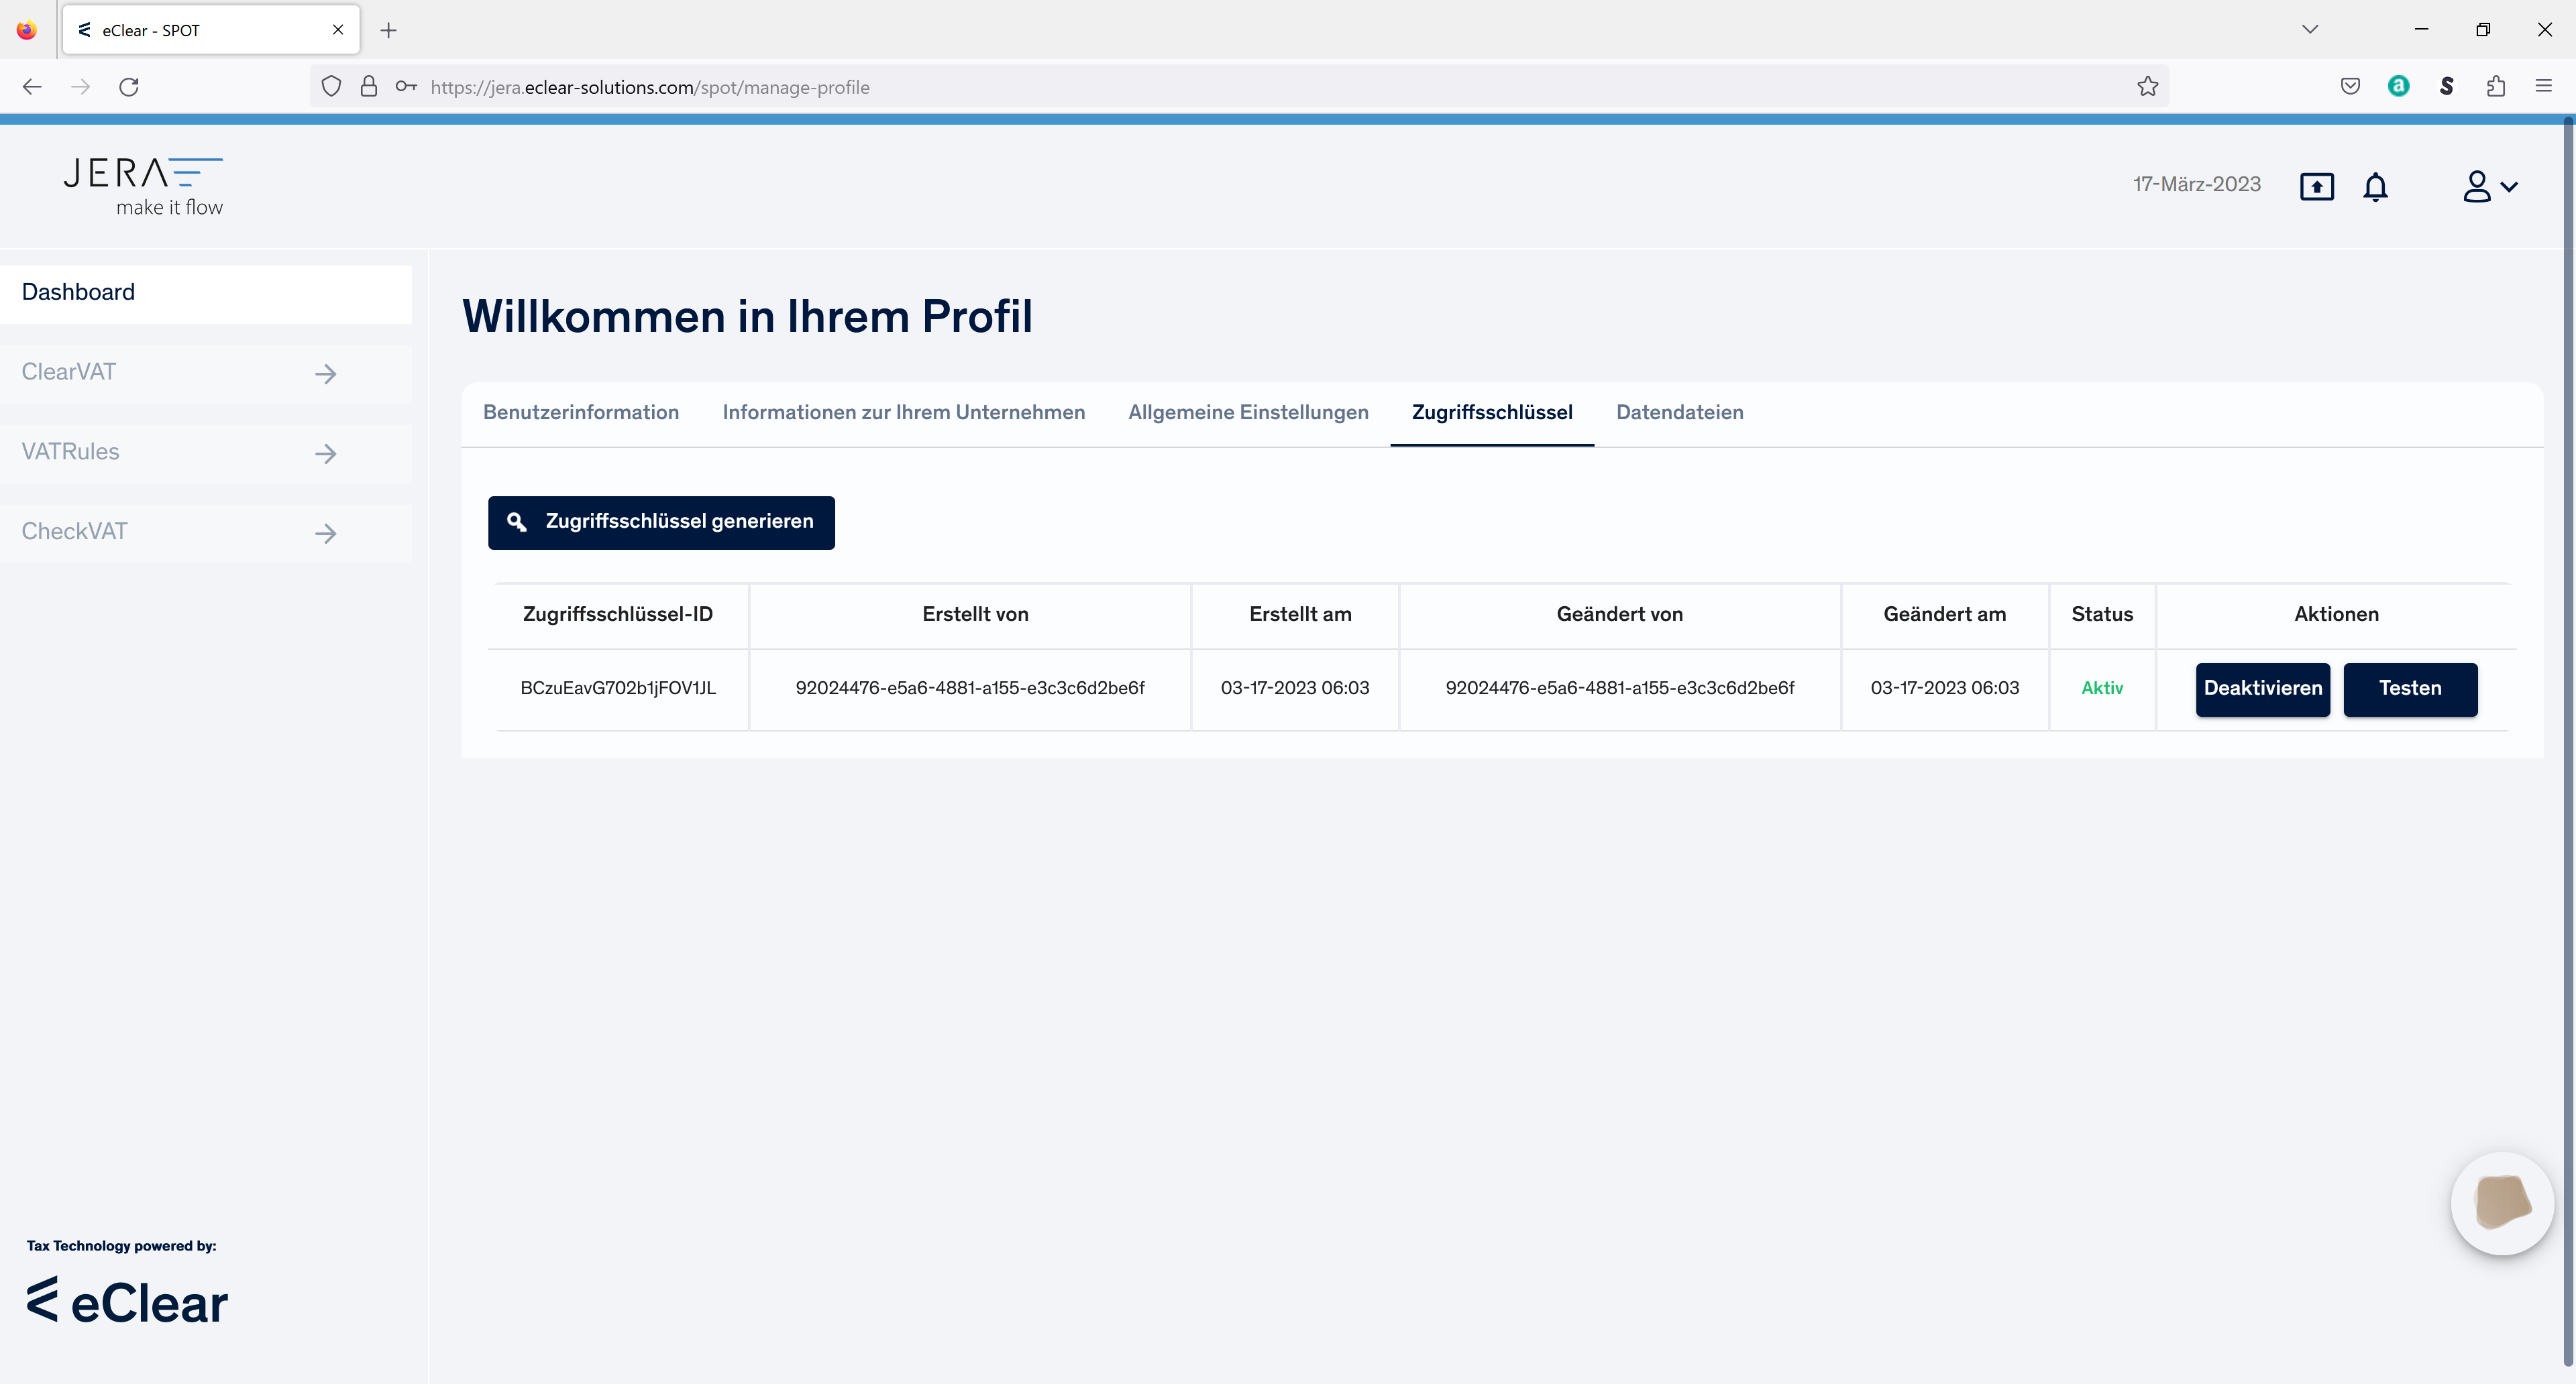Switch to the Benutzerinformation tab
Screen dimensions: 2576x1384
point(581,412)
